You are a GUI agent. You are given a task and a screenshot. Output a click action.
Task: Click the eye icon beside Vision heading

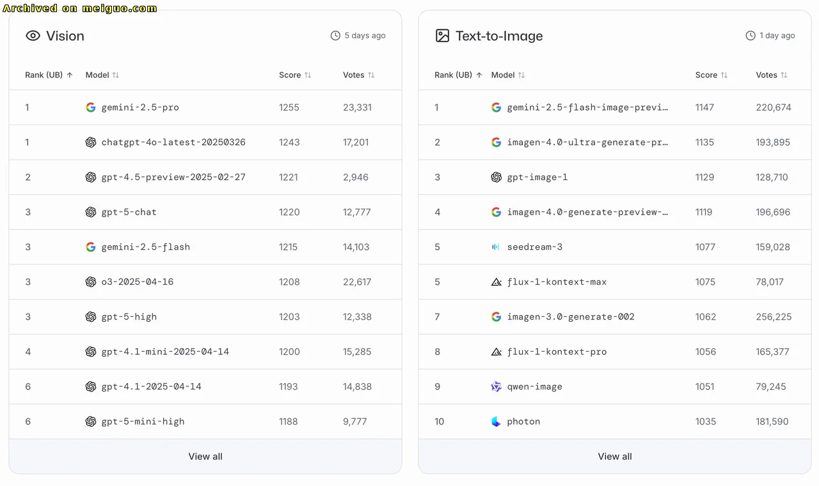33,36
